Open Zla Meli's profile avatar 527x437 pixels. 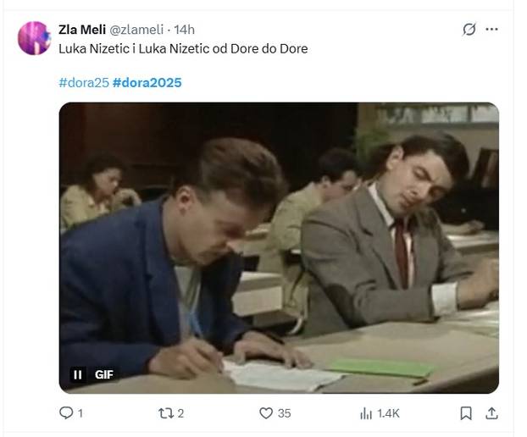coord(34,38)
